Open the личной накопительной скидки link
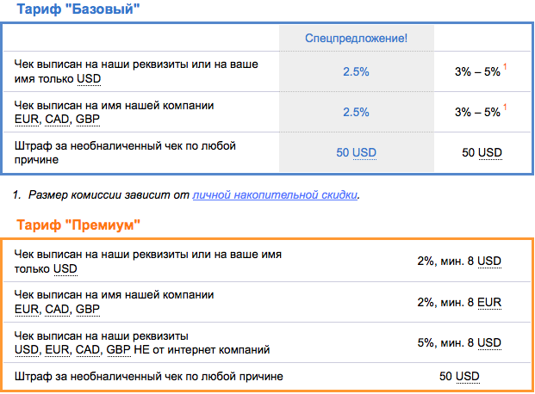Screen dimensions: 535x394 (x=275, y=195)
